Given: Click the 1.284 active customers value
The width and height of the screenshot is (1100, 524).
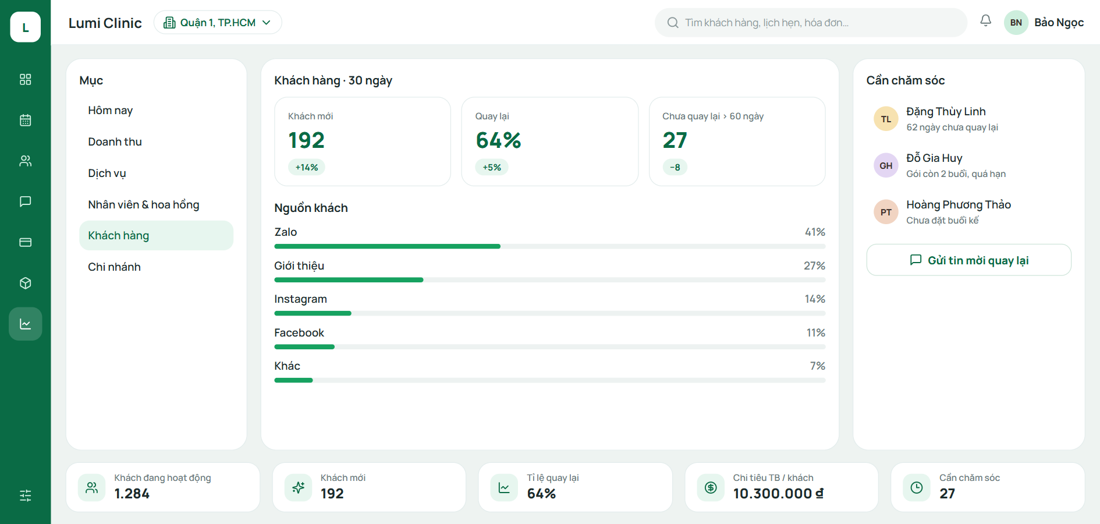Looking at the screenshot, I should click(132, 494).
